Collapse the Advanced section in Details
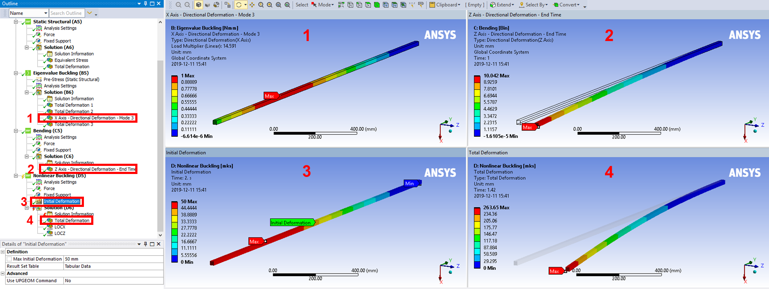The image size is (769, 289). (3, 274)
